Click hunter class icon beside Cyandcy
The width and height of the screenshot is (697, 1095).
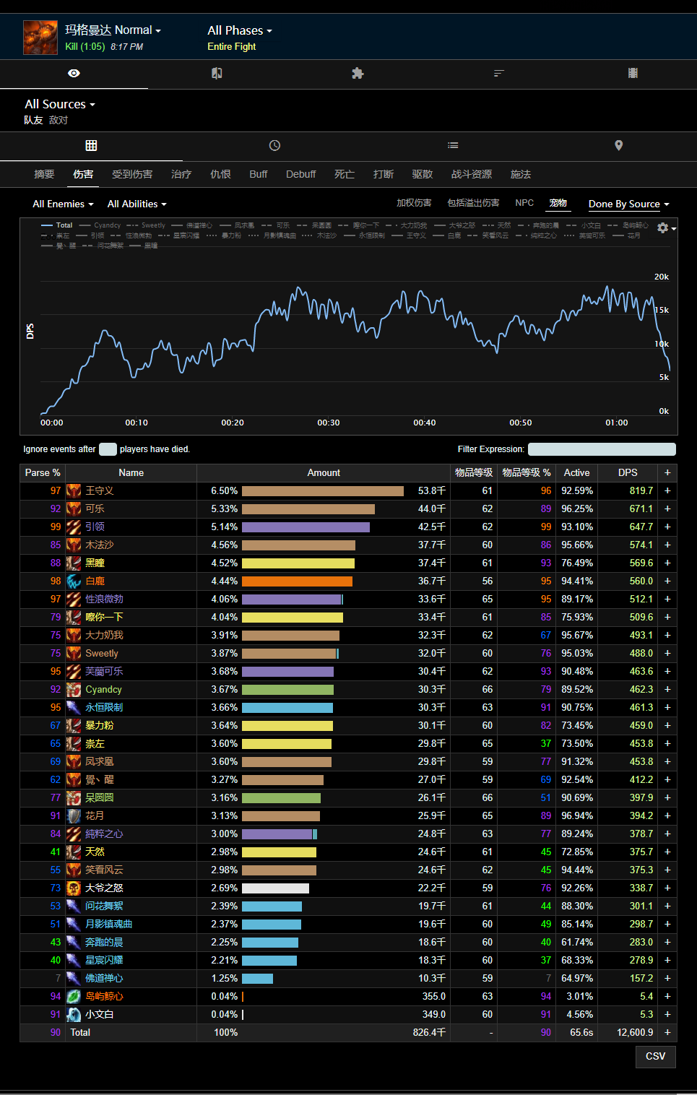coord(74,689)
